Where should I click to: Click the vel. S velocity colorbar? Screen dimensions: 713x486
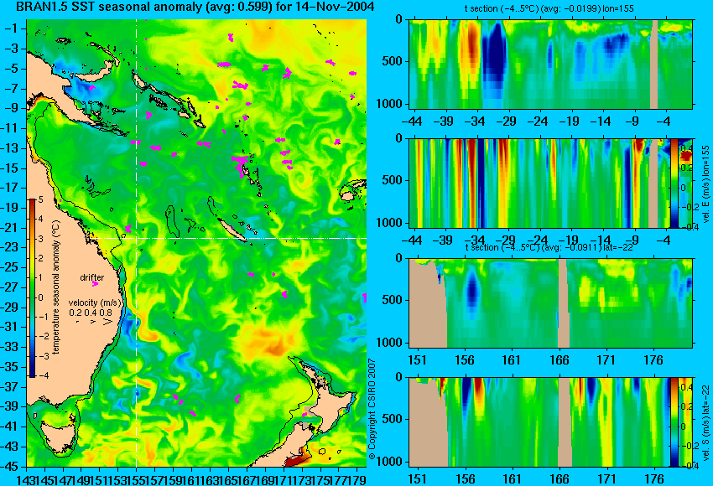674,422
